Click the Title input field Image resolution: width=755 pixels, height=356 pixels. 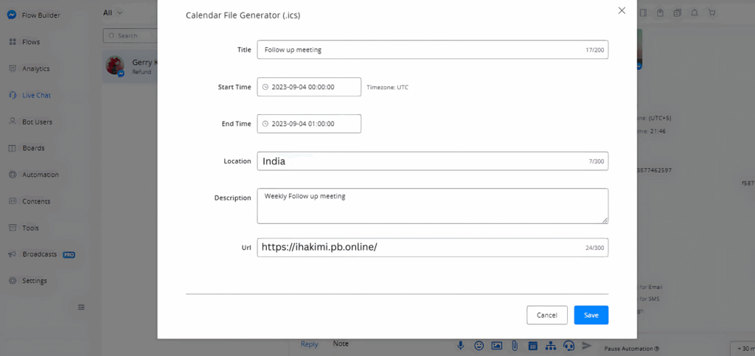420,49
